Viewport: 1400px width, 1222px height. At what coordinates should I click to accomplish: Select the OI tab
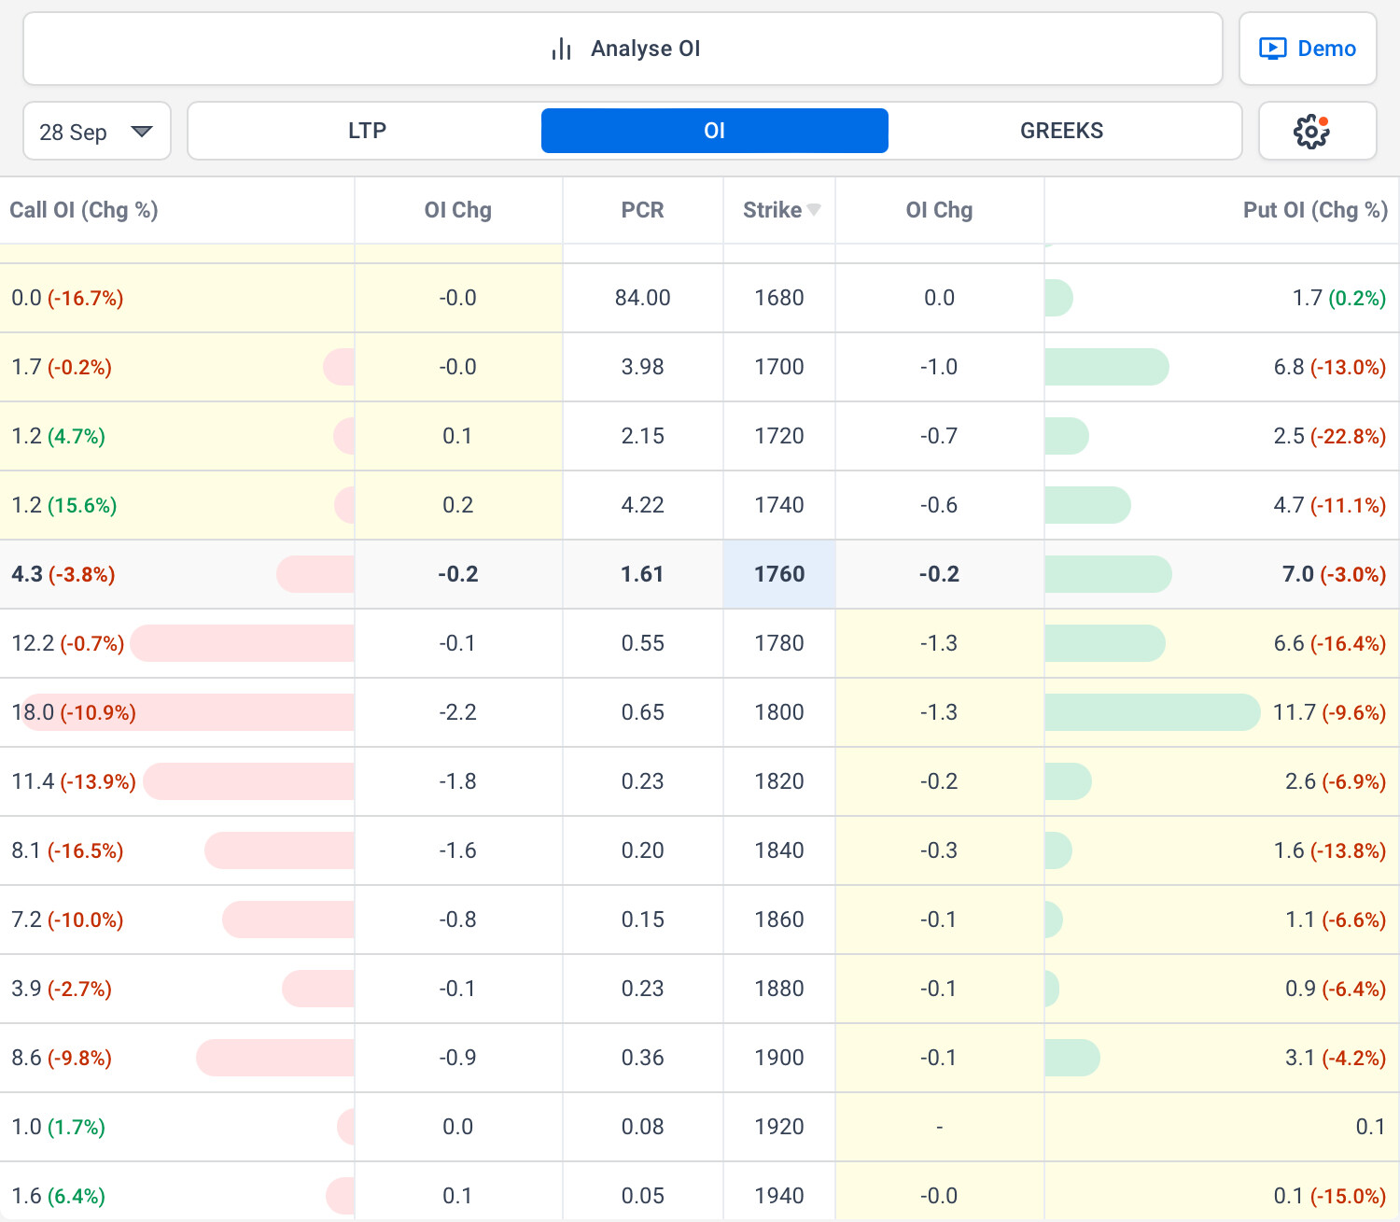714,131
